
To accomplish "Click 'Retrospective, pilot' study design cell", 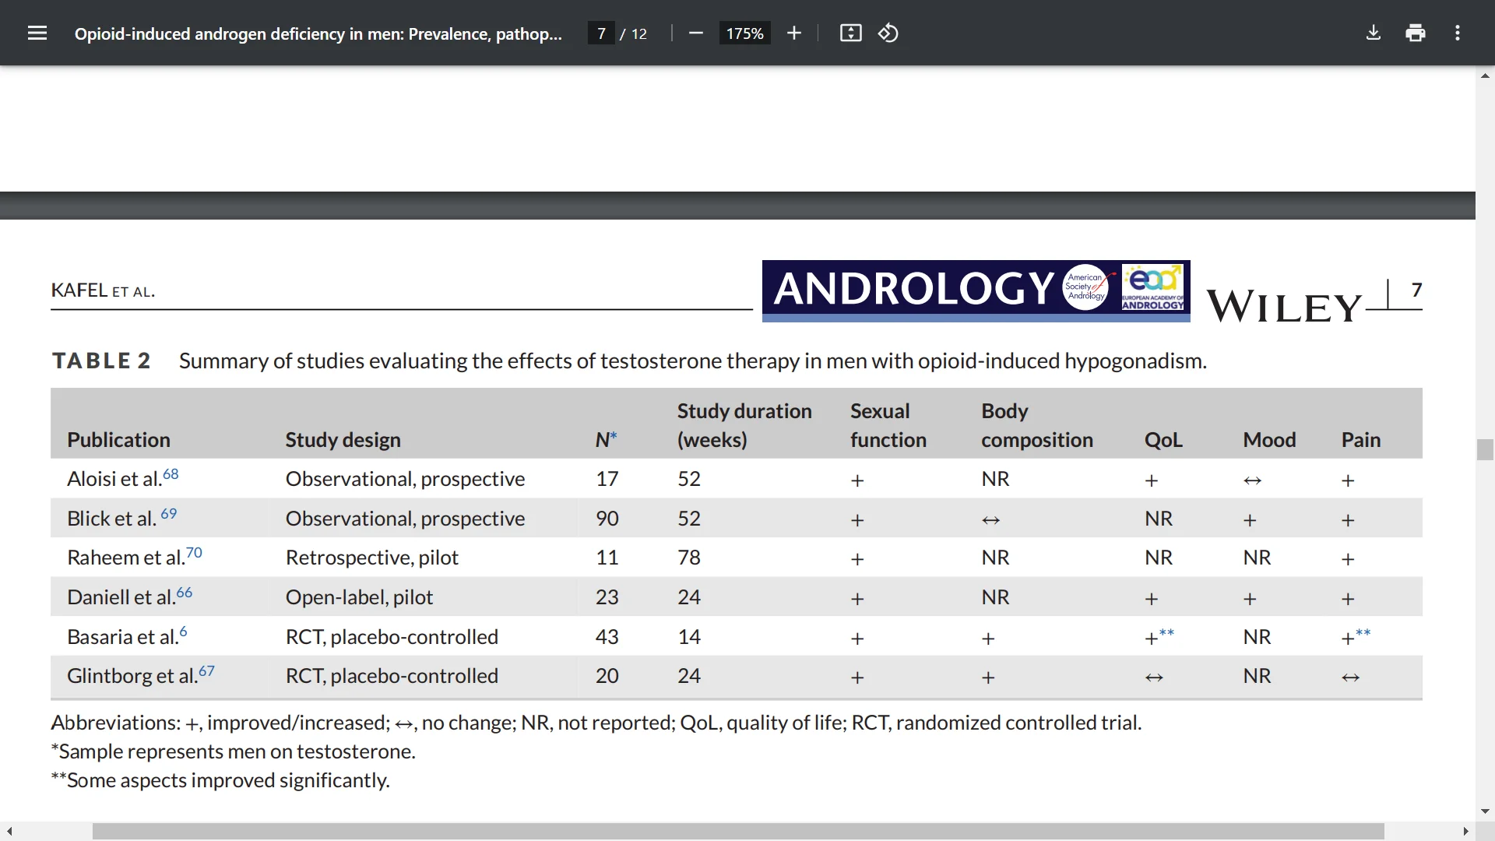I will (372, 558).
